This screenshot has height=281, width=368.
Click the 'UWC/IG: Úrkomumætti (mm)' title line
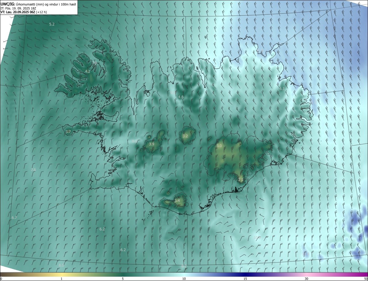click(38, 4)
